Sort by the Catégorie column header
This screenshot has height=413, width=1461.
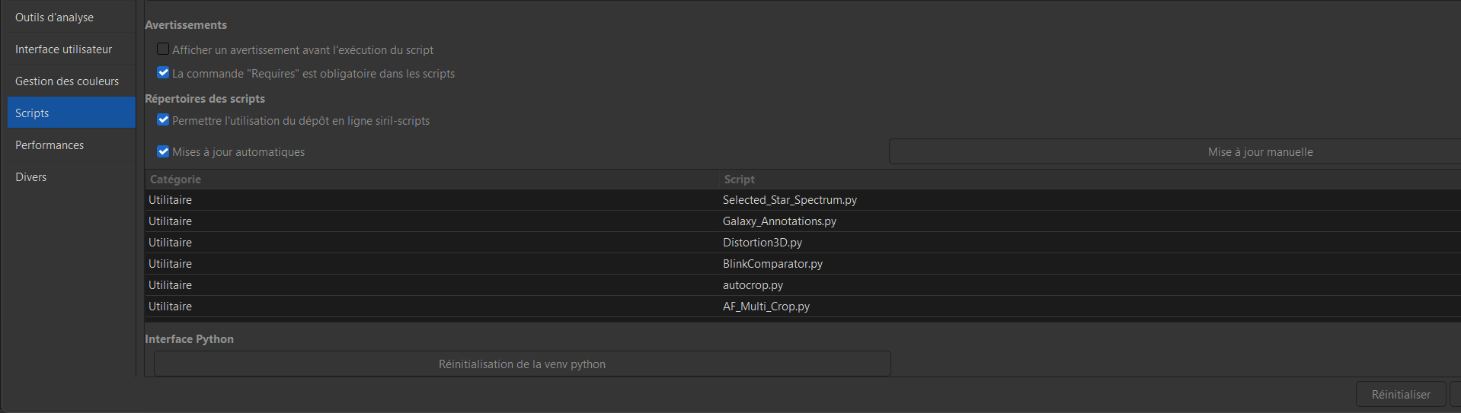[176, 179]
